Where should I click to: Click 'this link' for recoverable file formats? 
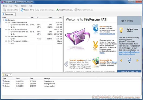pyautogui.click(x=114, y=62)
